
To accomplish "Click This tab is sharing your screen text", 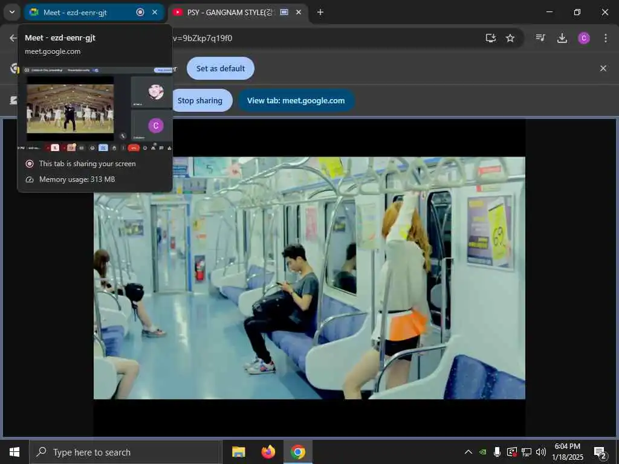I will 87,163.
